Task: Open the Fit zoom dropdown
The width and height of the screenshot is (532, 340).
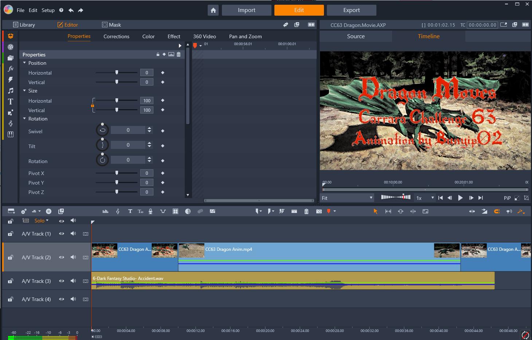Action: pos(347,198)
